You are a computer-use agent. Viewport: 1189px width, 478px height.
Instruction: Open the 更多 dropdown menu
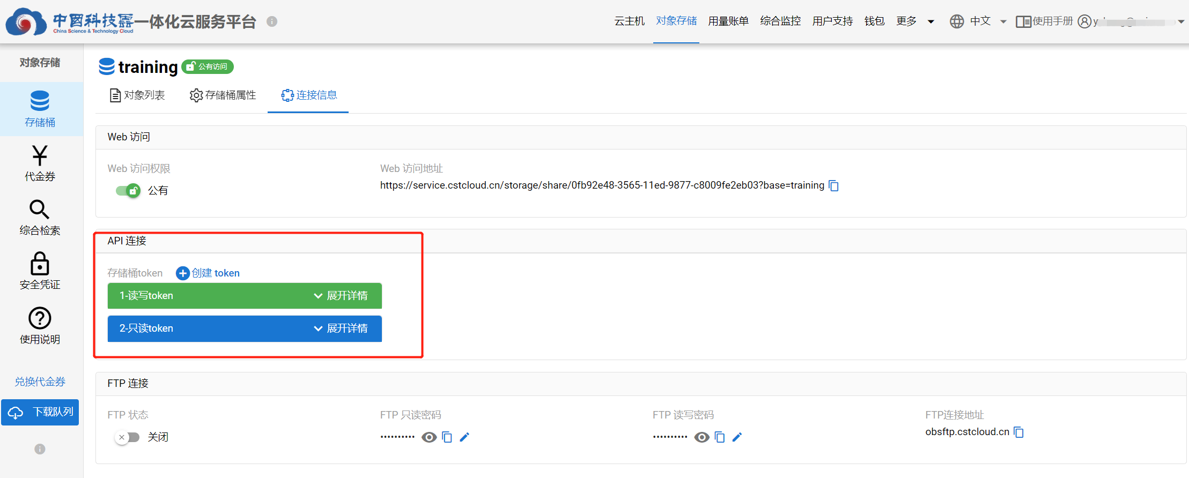[x=915, y=21]
